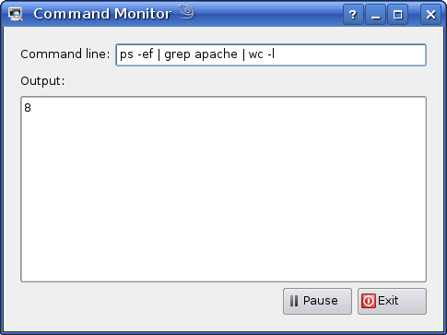Focus the Command line input field
The height and width of the screenshot is (335, 447).
pos(271,55)
